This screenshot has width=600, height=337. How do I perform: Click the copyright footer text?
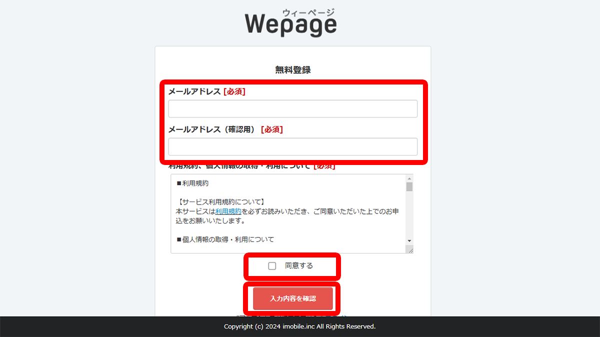299,326
